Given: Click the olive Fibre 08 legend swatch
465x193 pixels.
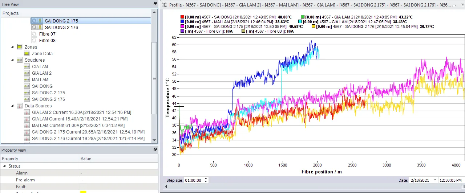Looking at the screenshot, I should pos(243,31).
